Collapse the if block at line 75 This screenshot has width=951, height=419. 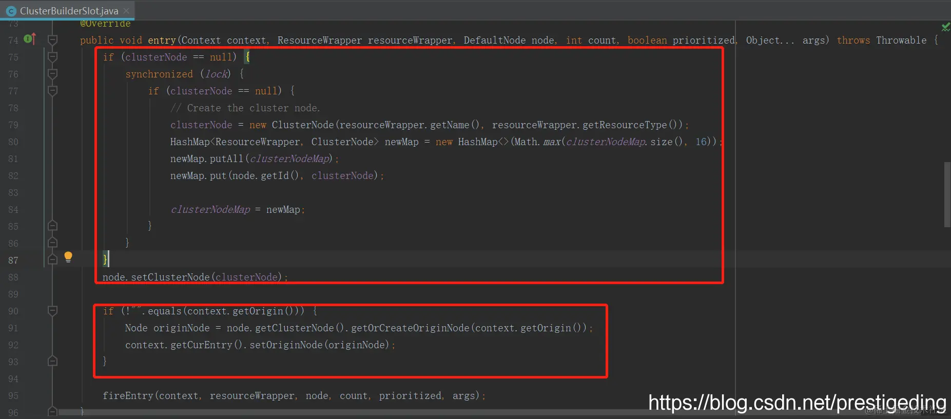[52, 57]
